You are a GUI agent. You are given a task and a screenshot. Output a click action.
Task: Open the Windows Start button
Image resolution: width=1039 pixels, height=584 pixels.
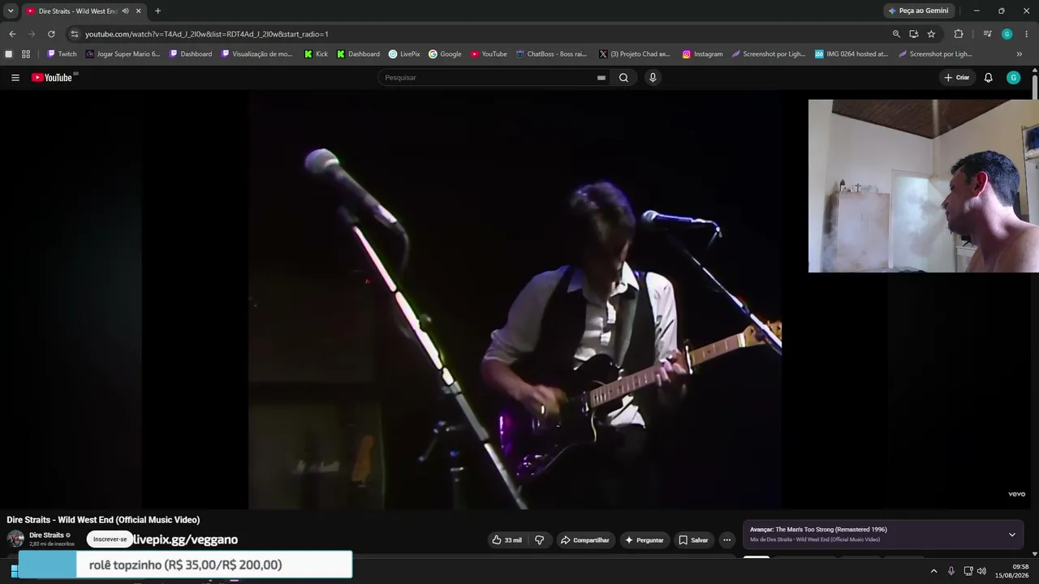(14, 571)
